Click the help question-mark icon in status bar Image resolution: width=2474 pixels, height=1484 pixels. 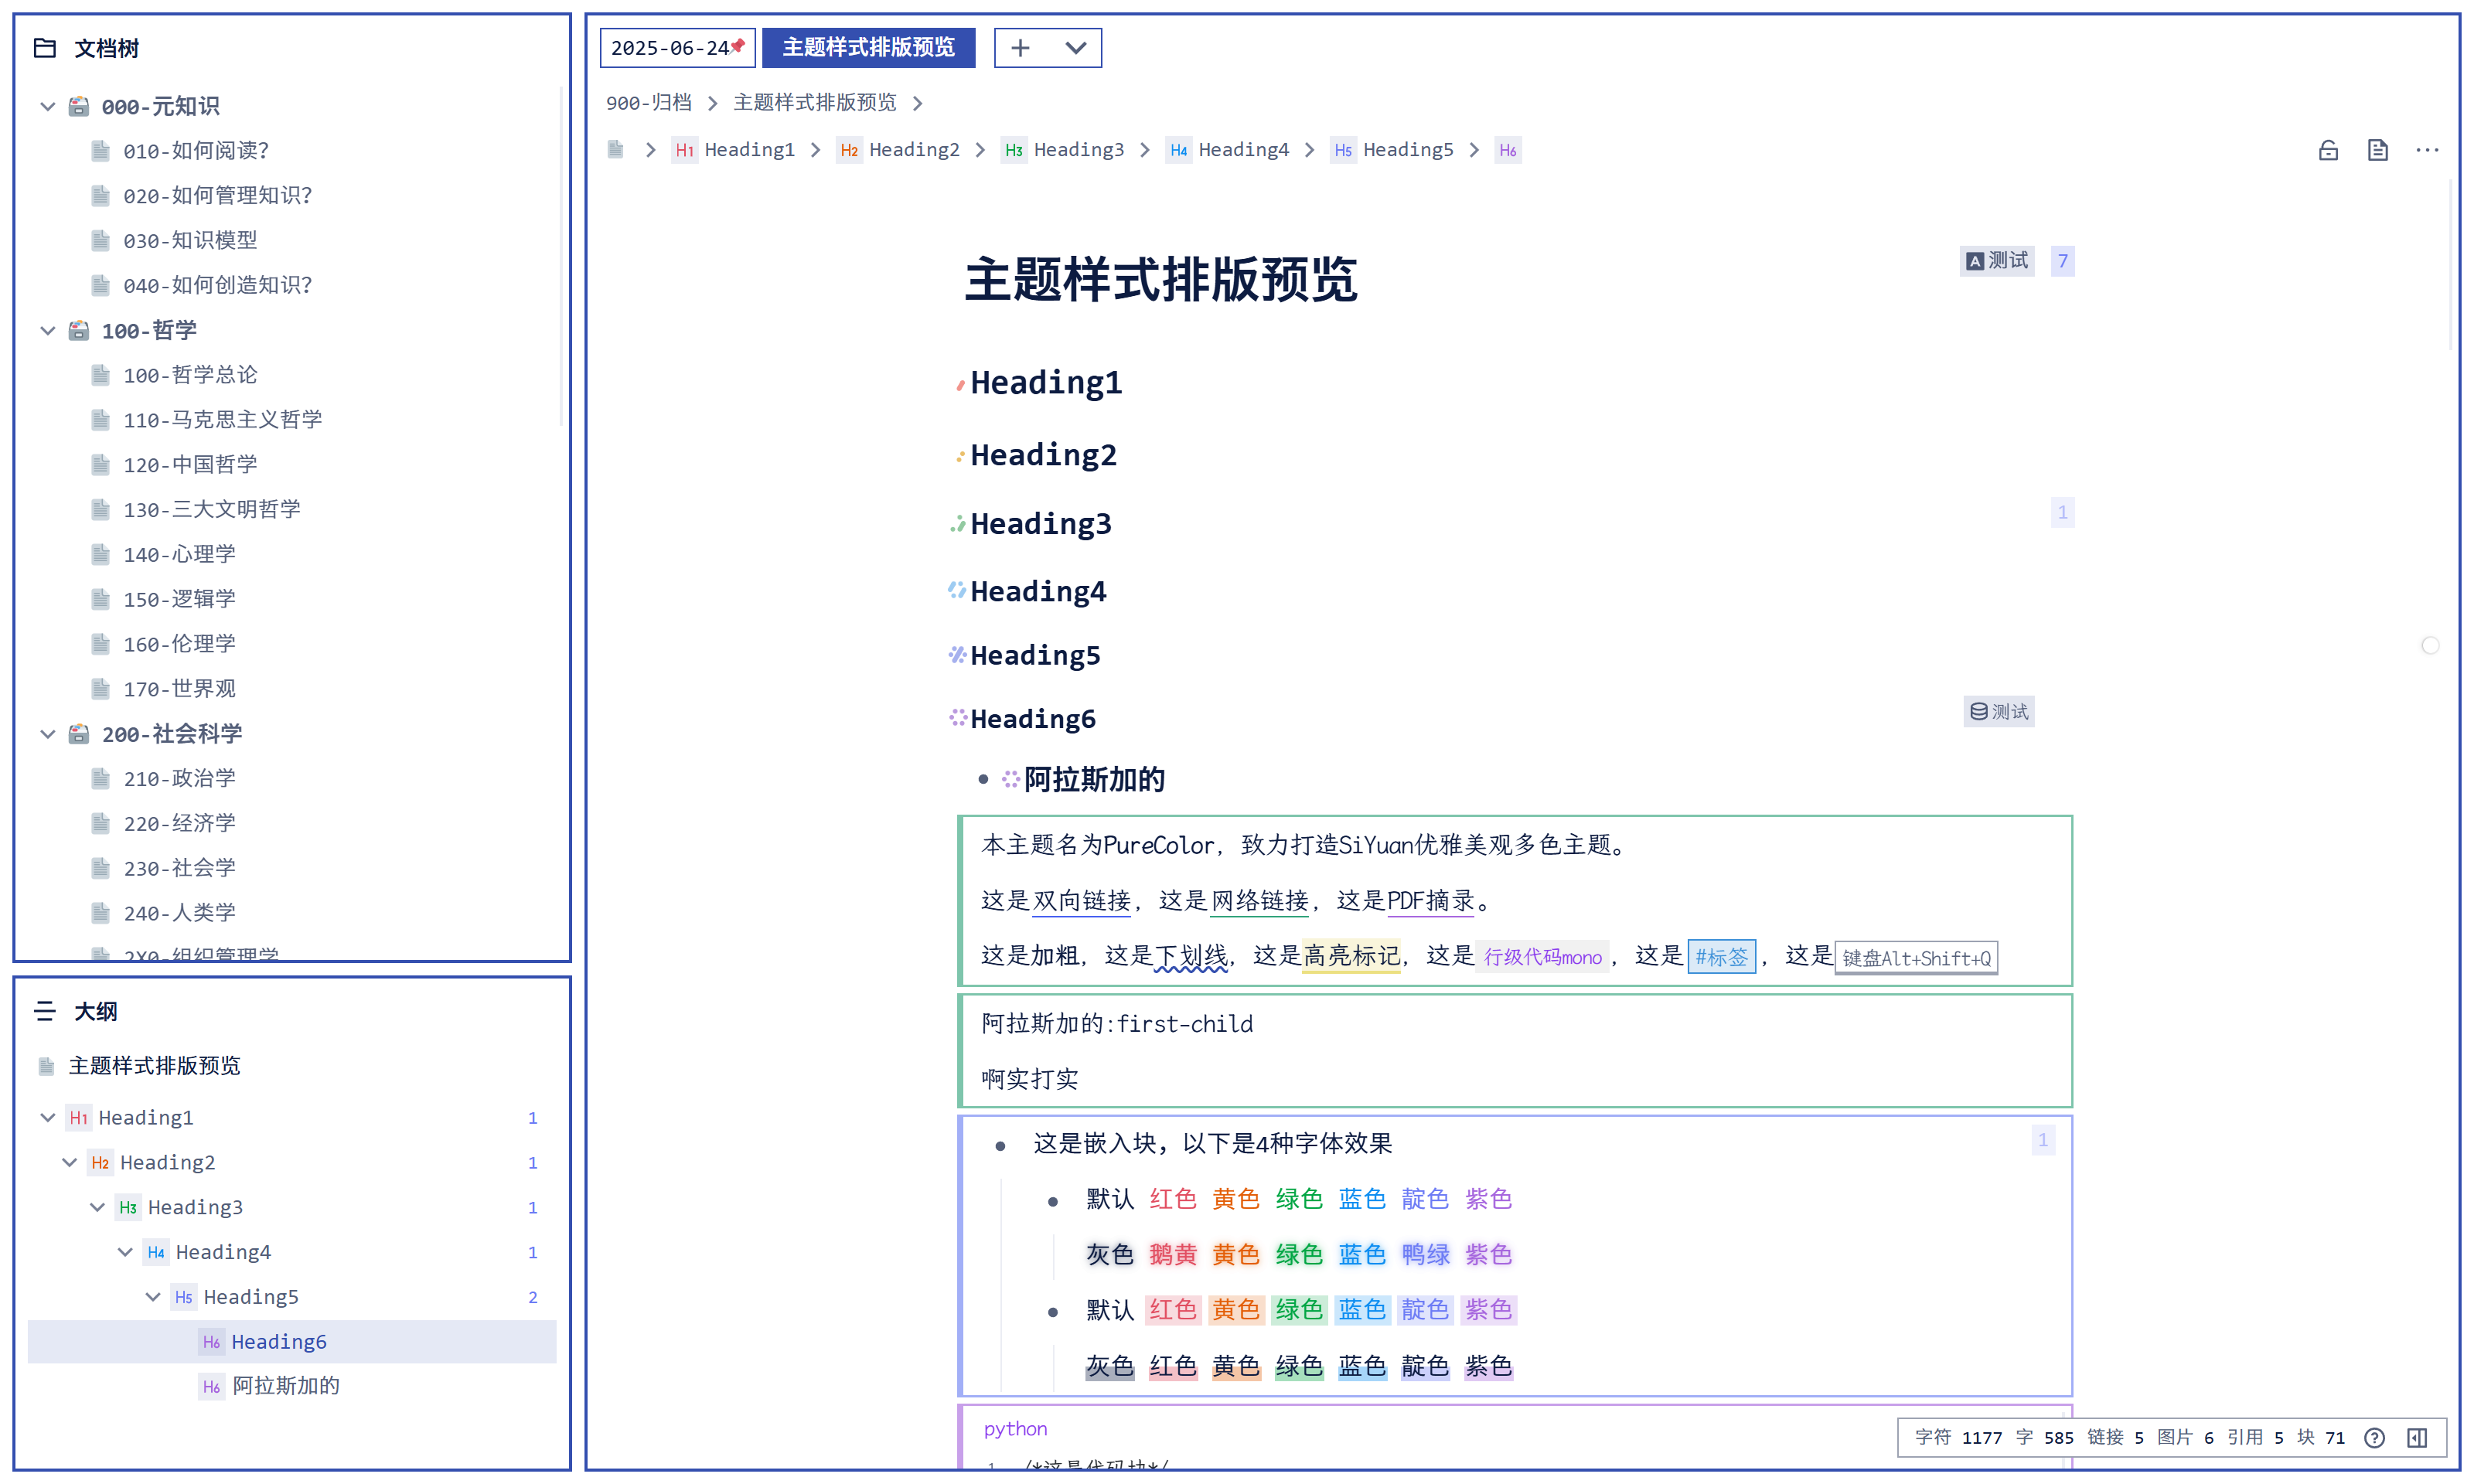pos(2374,1437)
